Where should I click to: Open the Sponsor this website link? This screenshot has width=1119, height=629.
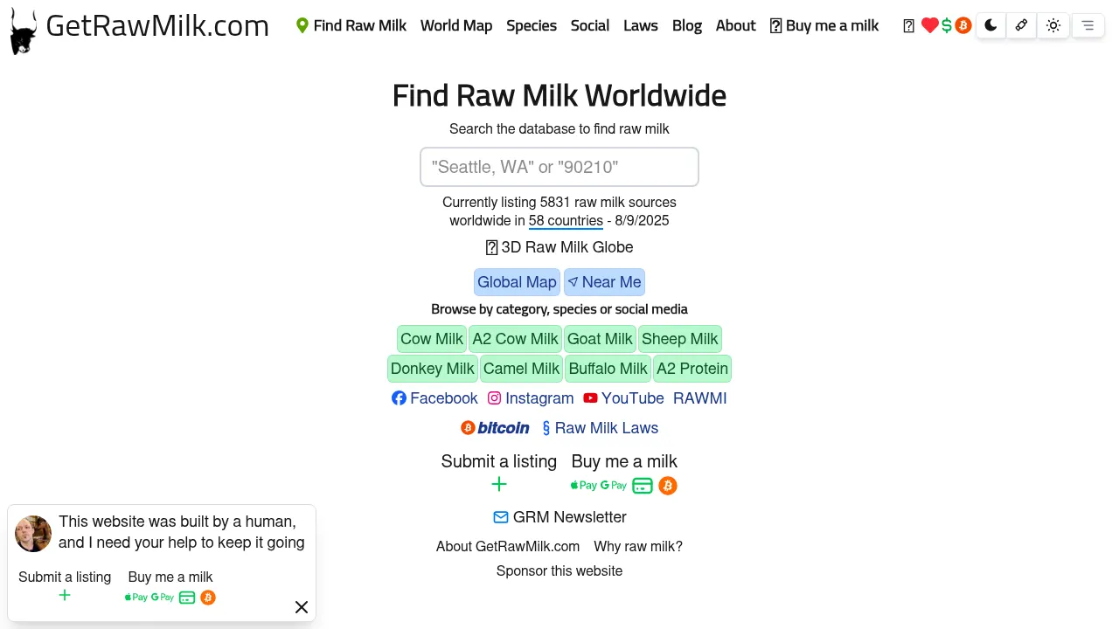[559, 570]
